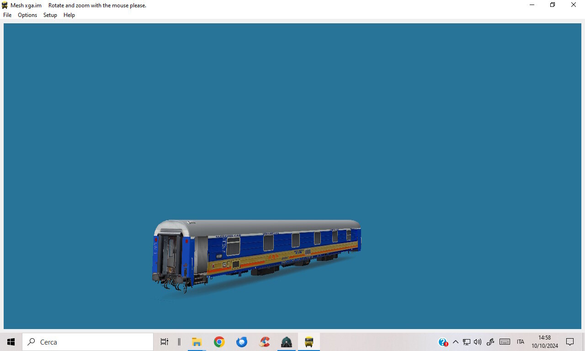Launch Google Chrome from the taskbar
Image resolution: width=585 pixels, height=351 pixels.
click(x=219, y=342)
